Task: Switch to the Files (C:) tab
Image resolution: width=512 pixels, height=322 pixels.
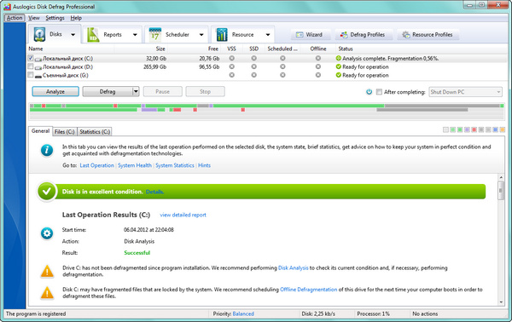Action: click(x=64, y=132)
